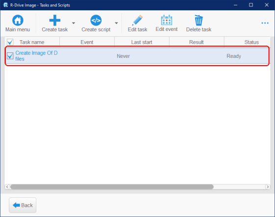Screen dimensions: 275x217
Task: Click the Never last start cell
Action: point(124,56)
